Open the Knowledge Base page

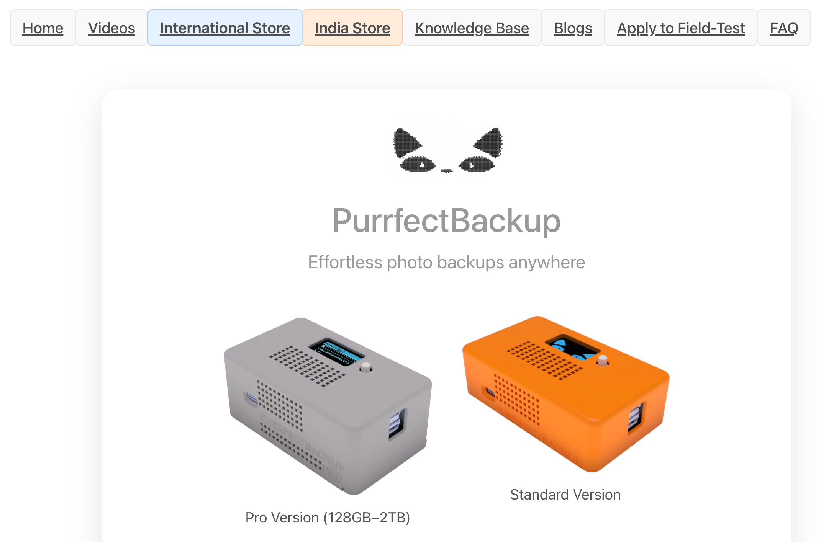click(x=472, y=28)
